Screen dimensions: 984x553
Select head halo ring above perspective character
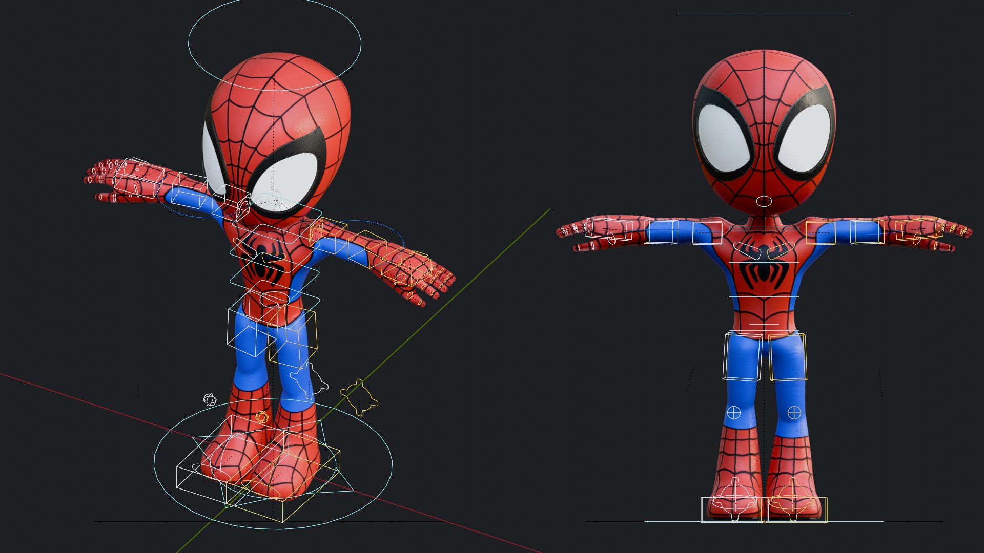coord(275,45)
